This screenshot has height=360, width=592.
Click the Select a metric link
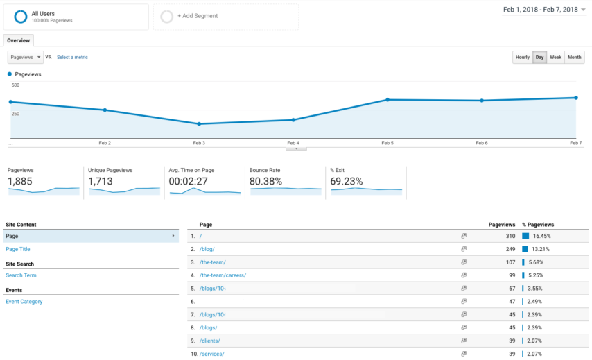click(x=72, y=57)
